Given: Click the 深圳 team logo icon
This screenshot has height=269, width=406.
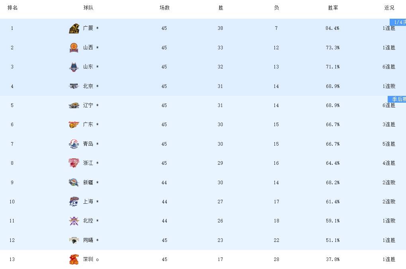Looking at the screenshot, I should (x=74, y=259).
